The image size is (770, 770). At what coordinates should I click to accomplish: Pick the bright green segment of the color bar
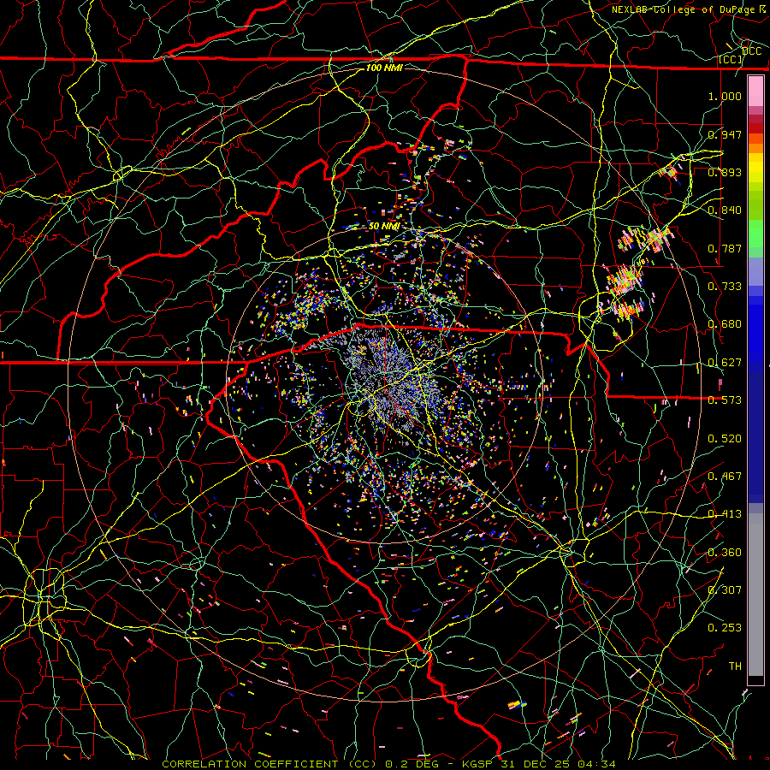click(755, 234)
